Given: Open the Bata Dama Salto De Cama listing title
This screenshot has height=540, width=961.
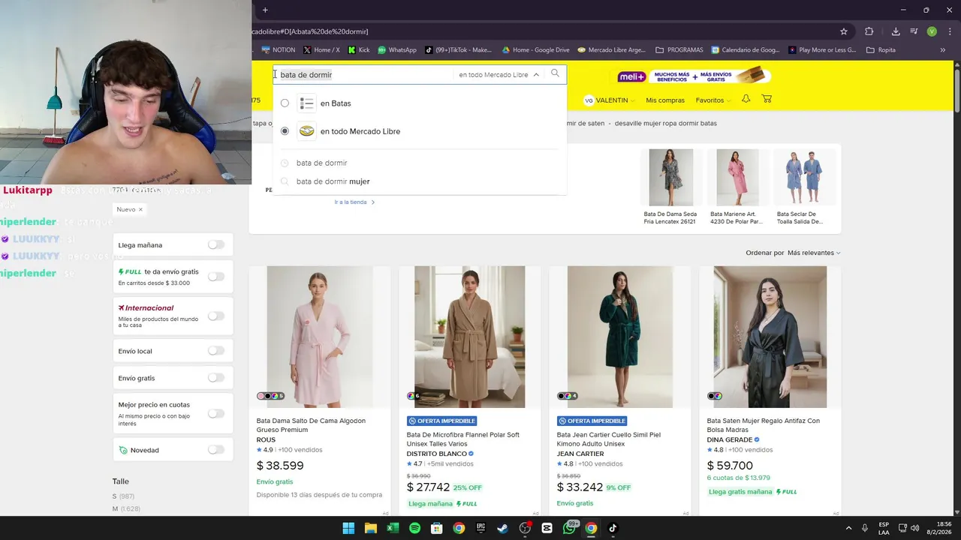Looking at the screenshot, I should click(x=311, y=425).
